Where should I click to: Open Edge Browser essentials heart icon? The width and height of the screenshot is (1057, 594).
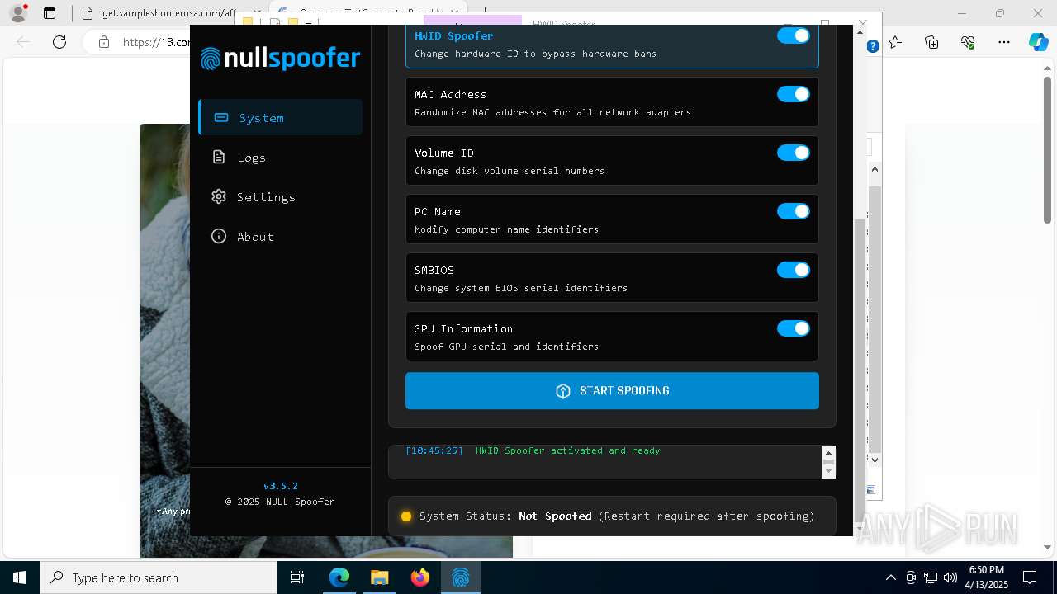(968, 42)
